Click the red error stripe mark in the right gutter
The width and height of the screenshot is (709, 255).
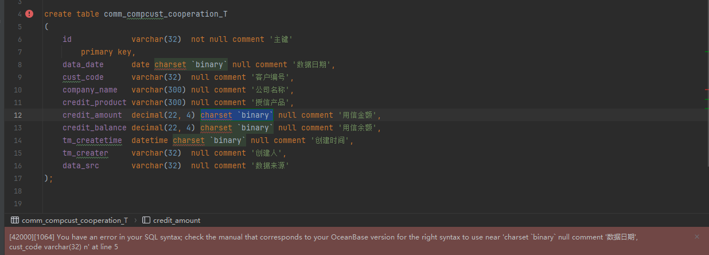707,90
